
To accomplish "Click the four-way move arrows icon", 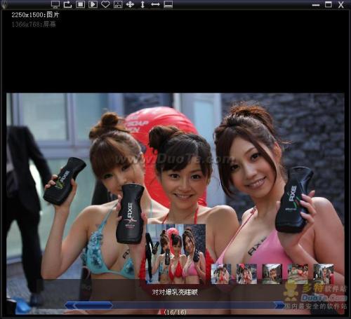I will point(130,4).
